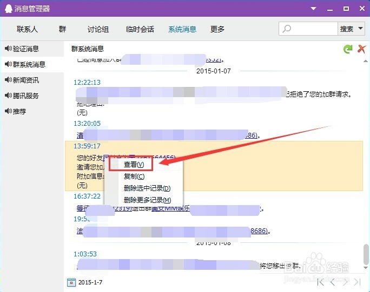
Task: Focus the message search input field
Action: coord(308,29)
